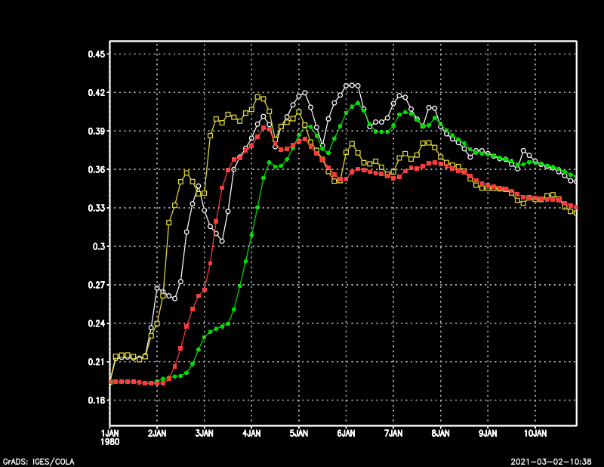The image size is (604, 467).
Task: Click the 0.24 y-axis label
Action: coord(97,323)
